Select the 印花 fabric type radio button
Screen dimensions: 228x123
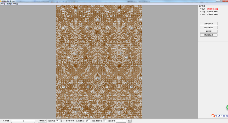coord(201,14)
